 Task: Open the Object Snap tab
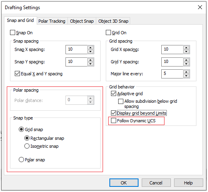(x=82, y=21)
